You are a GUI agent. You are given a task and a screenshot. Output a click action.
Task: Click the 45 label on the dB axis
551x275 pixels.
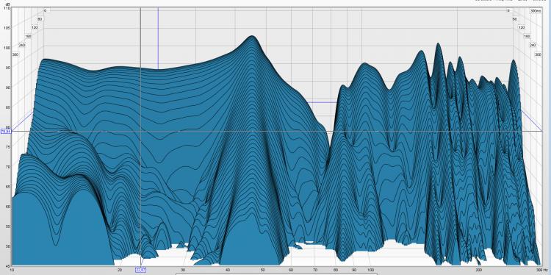pyautogui.click(x=9, y=265)
